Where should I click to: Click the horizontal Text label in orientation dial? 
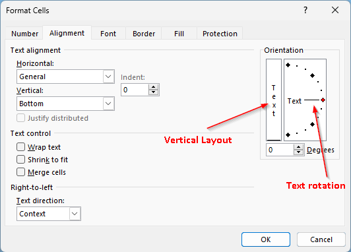click(x=294, y=101)
